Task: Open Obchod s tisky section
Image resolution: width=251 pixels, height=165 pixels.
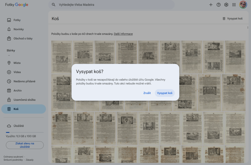Action: pyautogui.click(x=24, y=38)
